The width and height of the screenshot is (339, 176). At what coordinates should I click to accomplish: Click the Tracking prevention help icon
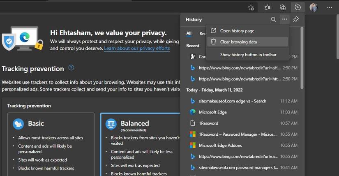click(71, 68)
